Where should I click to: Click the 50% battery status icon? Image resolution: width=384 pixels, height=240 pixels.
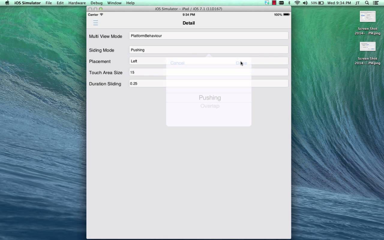[x=317, y=3]
